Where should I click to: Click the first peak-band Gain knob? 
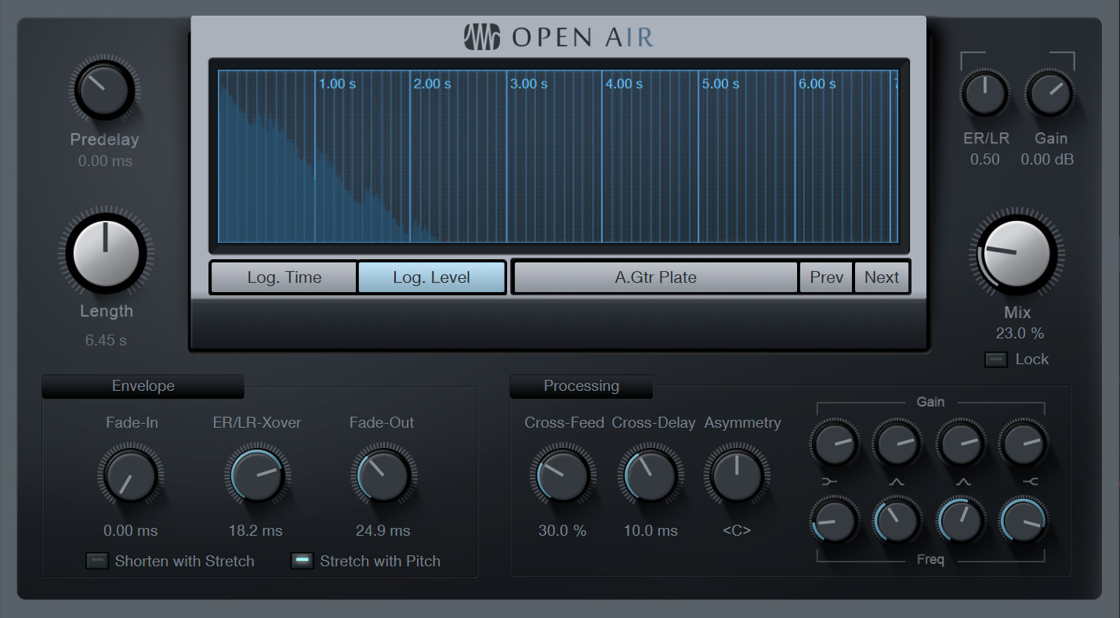pyautogui.click(x=897, y=443)
